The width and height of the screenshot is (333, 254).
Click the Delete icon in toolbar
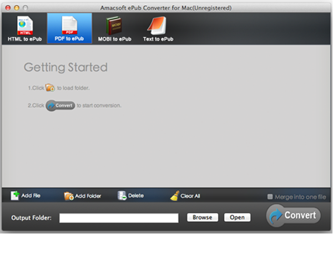point(122,195)
